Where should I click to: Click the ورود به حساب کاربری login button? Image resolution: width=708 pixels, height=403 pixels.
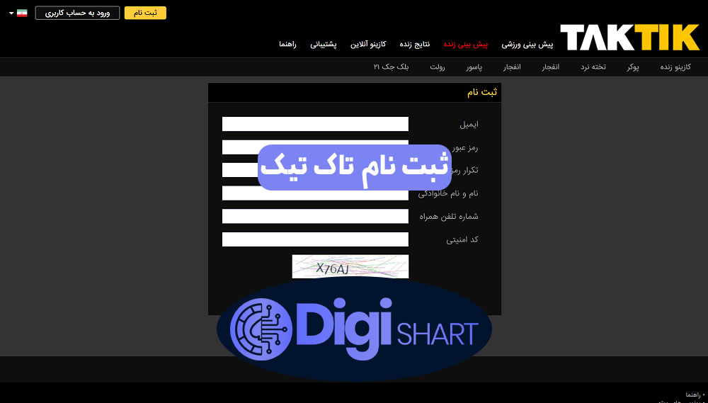click(x=77, y=13)
